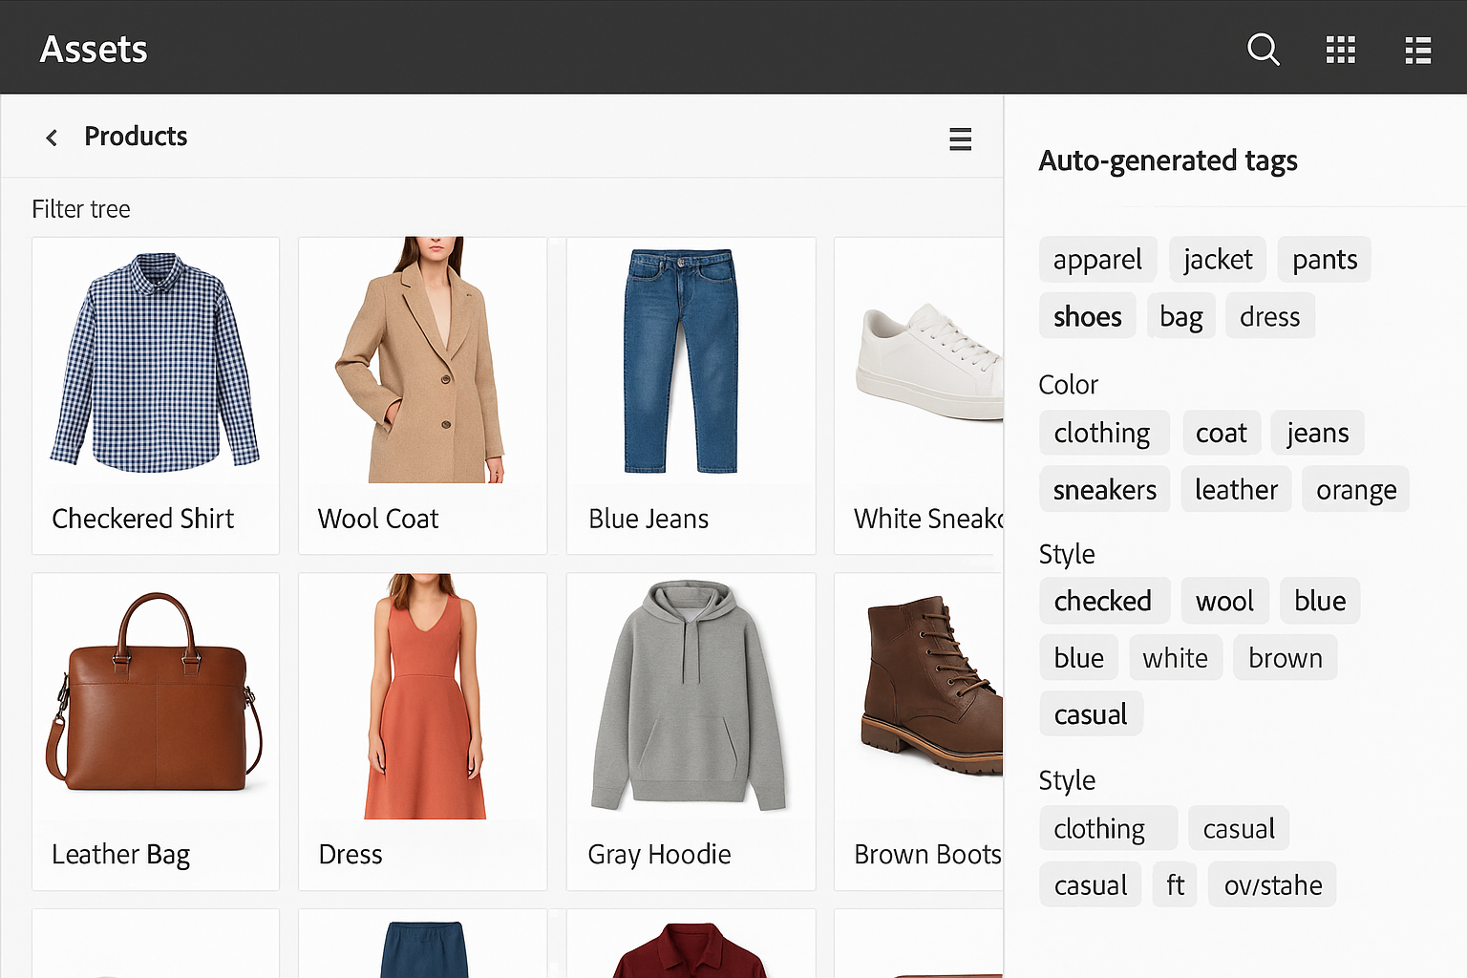Click the back arrow beside Products
Viewport: 1467px width, 978px height.
coord(52,138)
